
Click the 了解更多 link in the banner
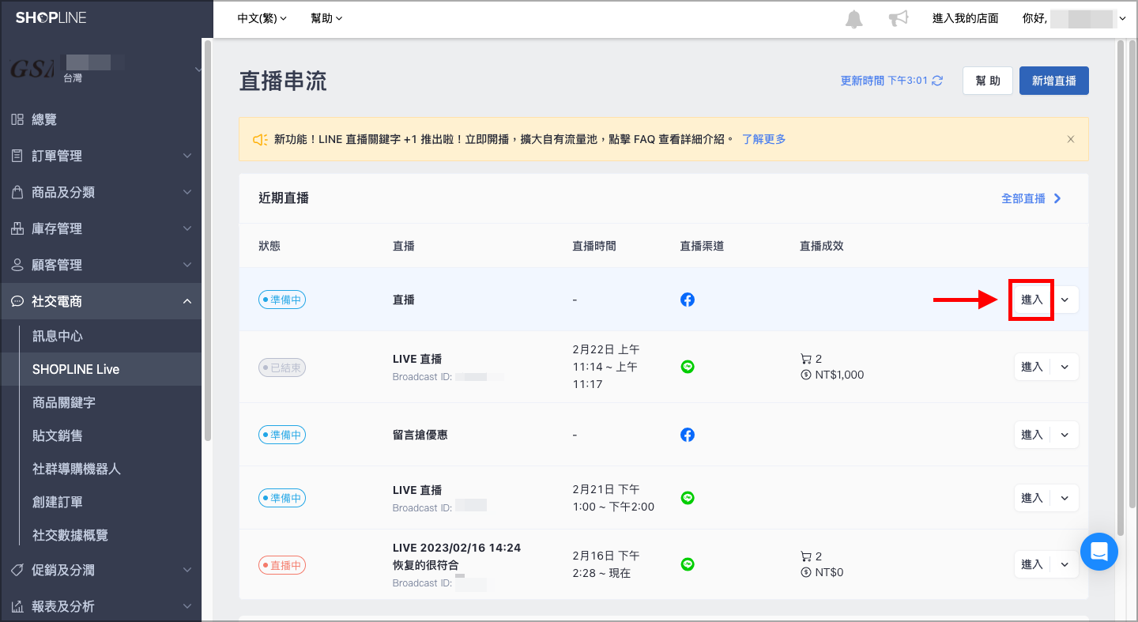coord(764,139)
